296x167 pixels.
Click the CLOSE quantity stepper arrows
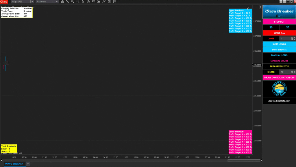(x=295, y=39)
